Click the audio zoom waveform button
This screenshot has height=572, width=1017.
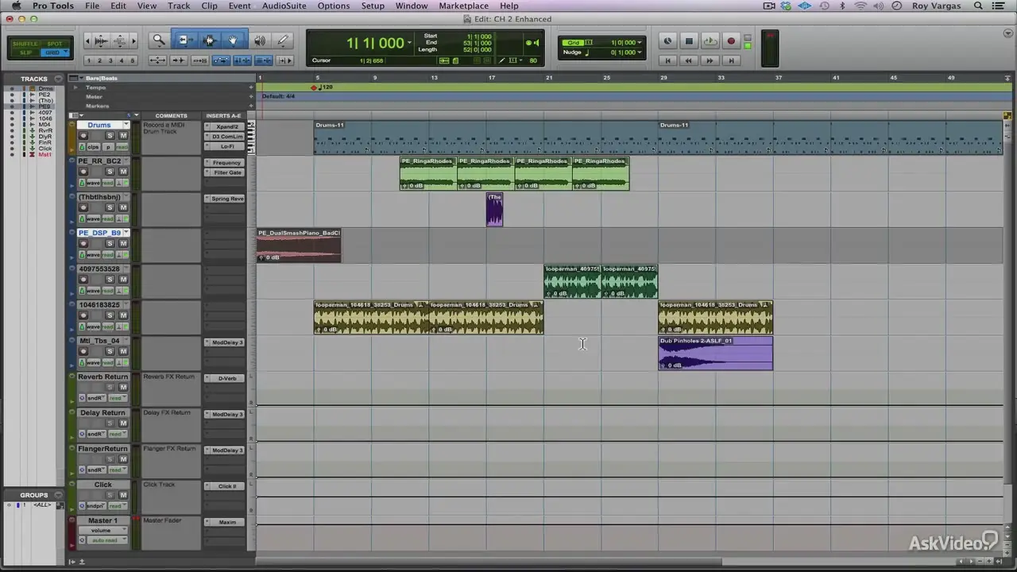101,41
